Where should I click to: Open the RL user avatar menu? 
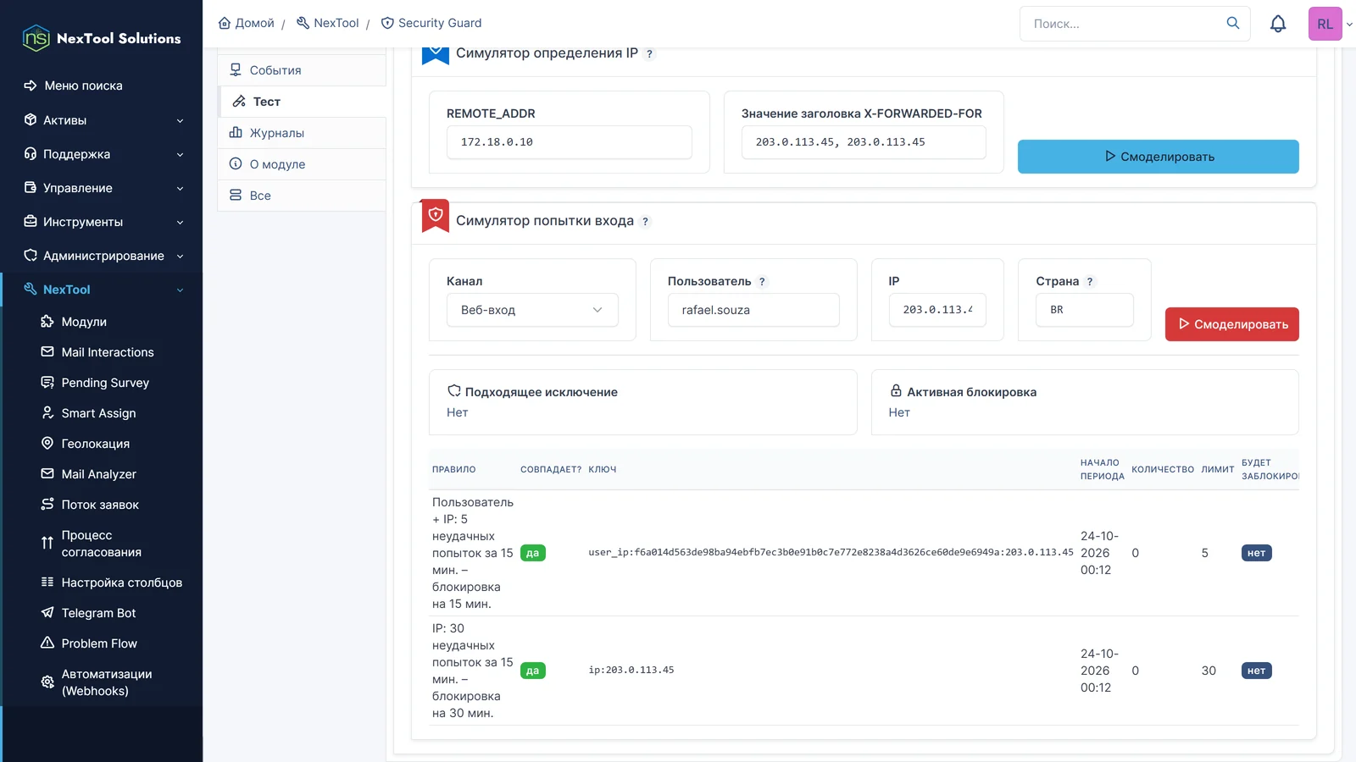click(1325, 24)
